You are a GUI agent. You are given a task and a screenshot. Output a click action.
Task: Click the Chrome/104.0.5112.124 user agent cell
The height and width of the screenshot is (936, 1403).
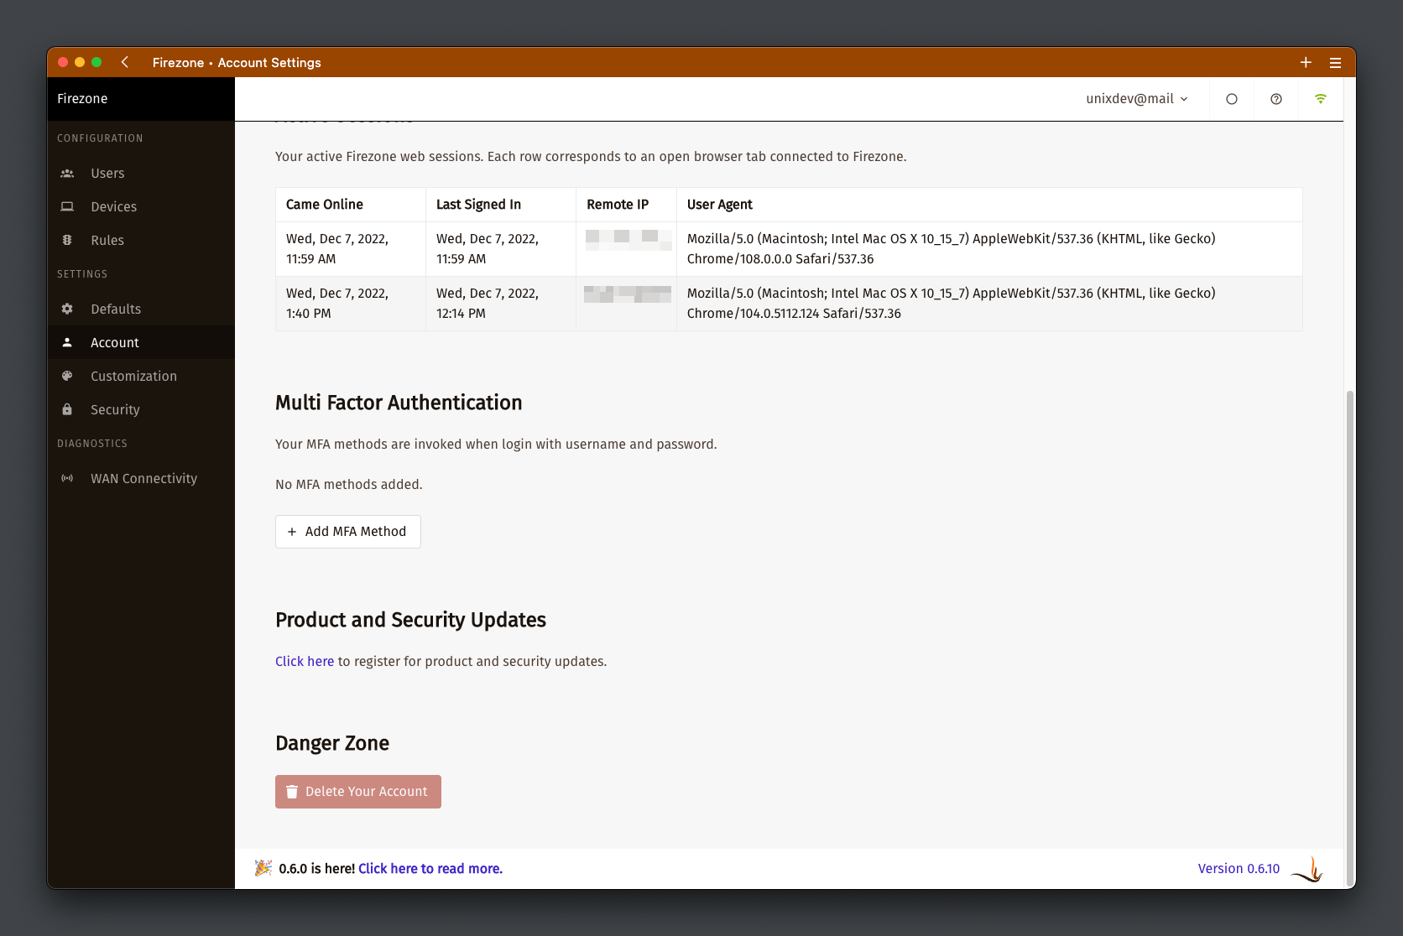[x=989, y=304]
